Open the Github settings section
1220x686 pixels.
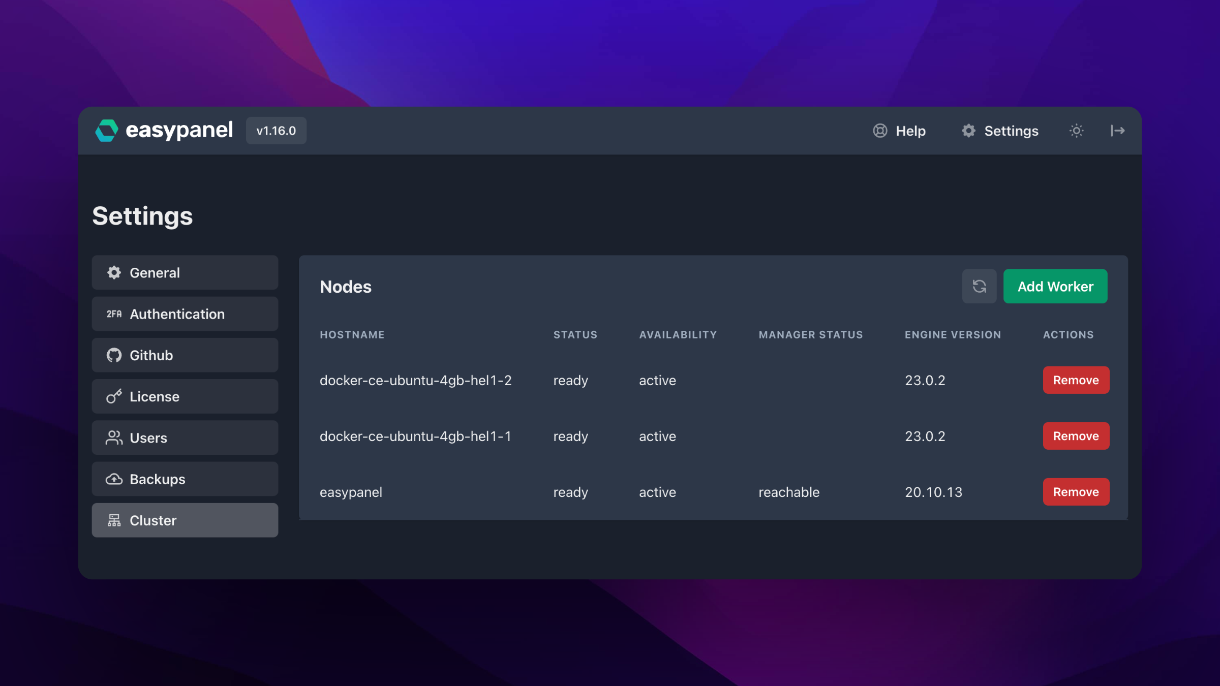click(185, 355)
